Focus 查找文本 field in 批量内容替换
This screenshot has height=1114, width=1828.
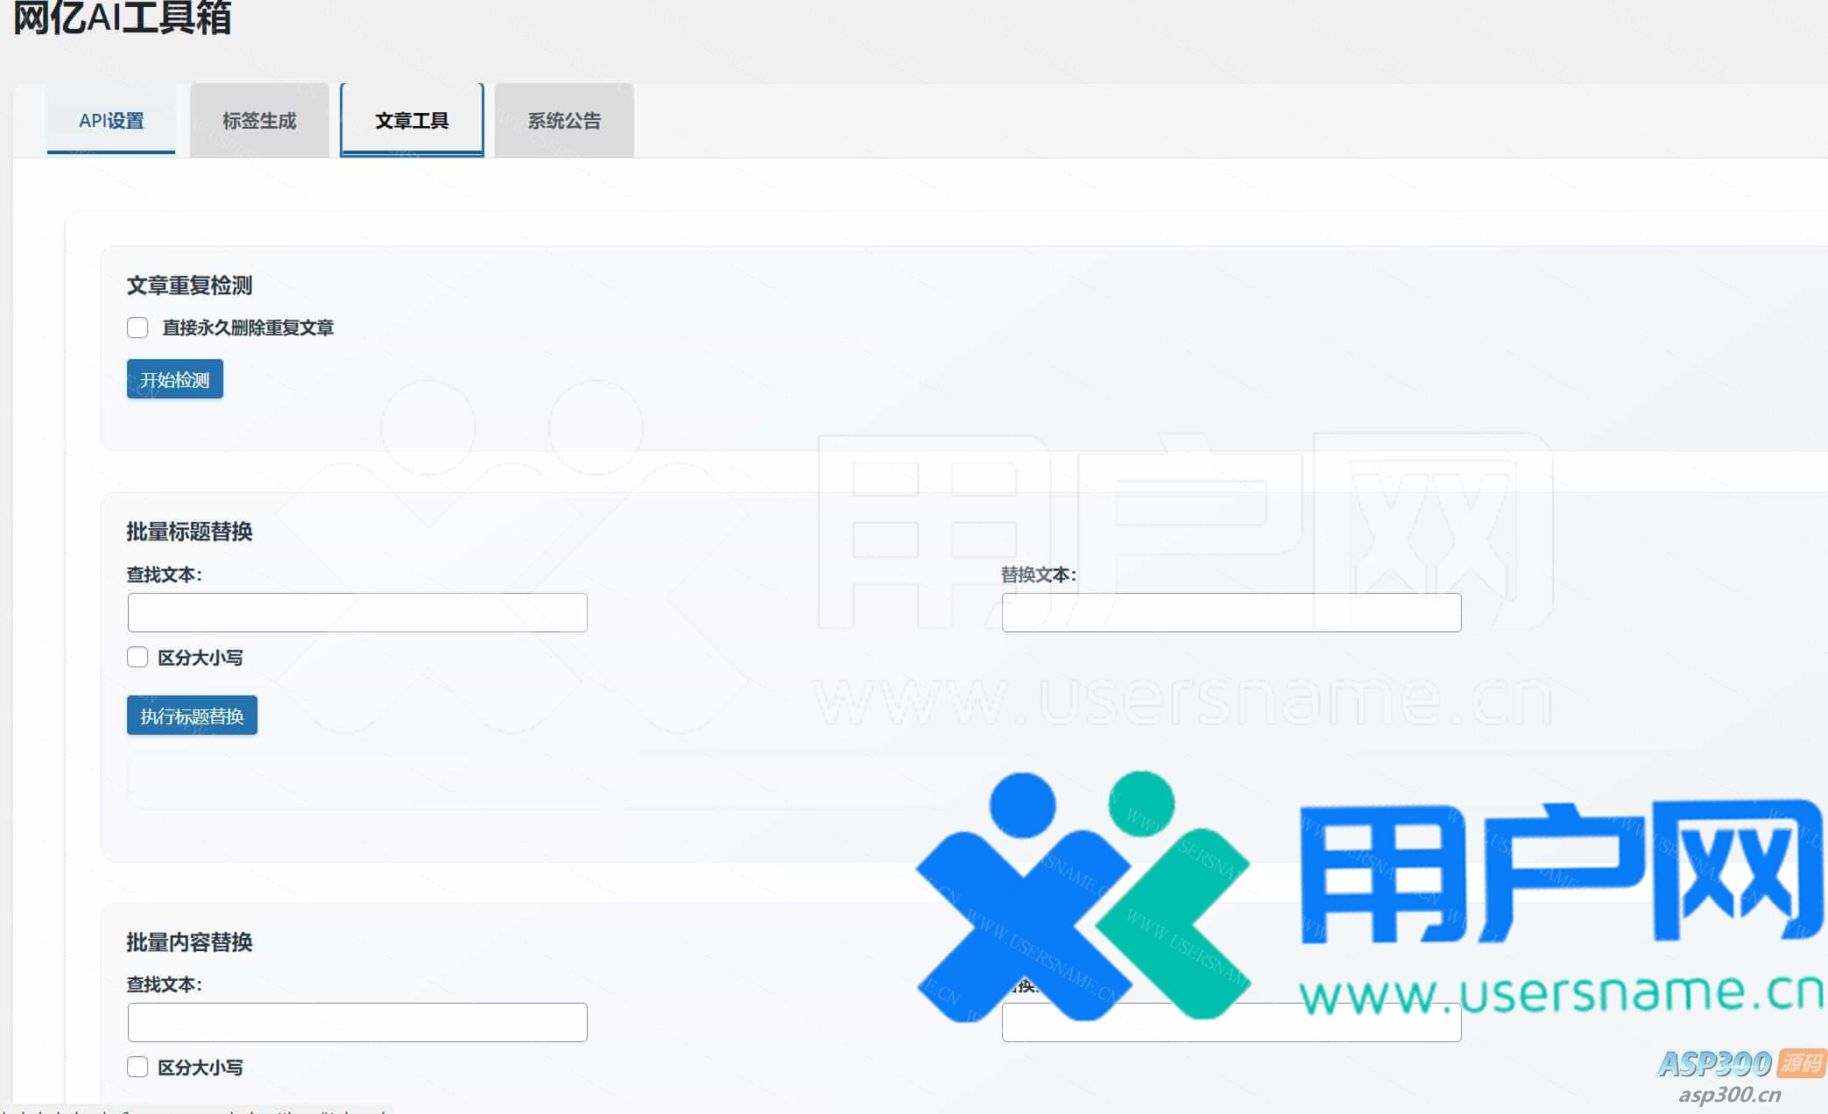357,1022
